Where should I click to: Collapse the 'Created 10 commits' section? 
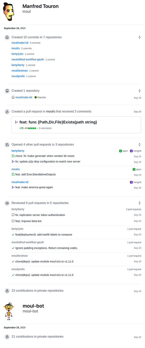(140, 37)
